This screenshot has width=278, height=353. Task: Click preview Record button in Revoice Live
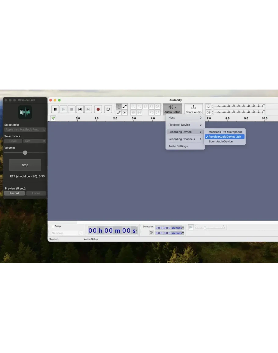(x=14, y=193)
